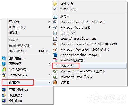Viewport: 128px width, 105px height.
Task: Click the Excel 97-2003 工作表 icon
Action: tap(55, 71)
